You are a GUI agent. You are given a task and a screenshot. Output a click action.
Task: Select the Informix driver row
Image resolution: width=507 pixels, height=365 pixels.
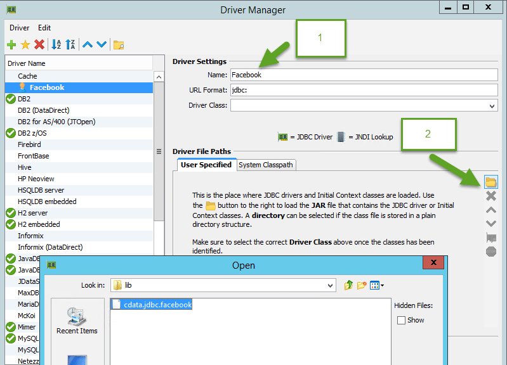pyautogui.click(x=79, y=236)
